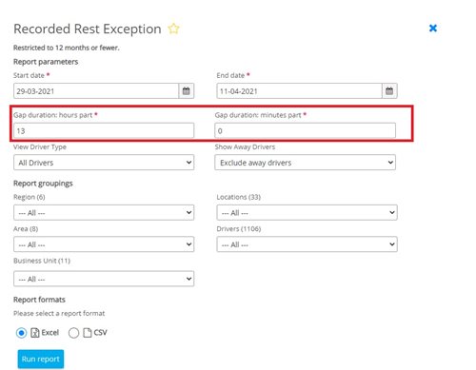
Task: Expand the Drivers (1106) dropdown
Action: [307, 244]
